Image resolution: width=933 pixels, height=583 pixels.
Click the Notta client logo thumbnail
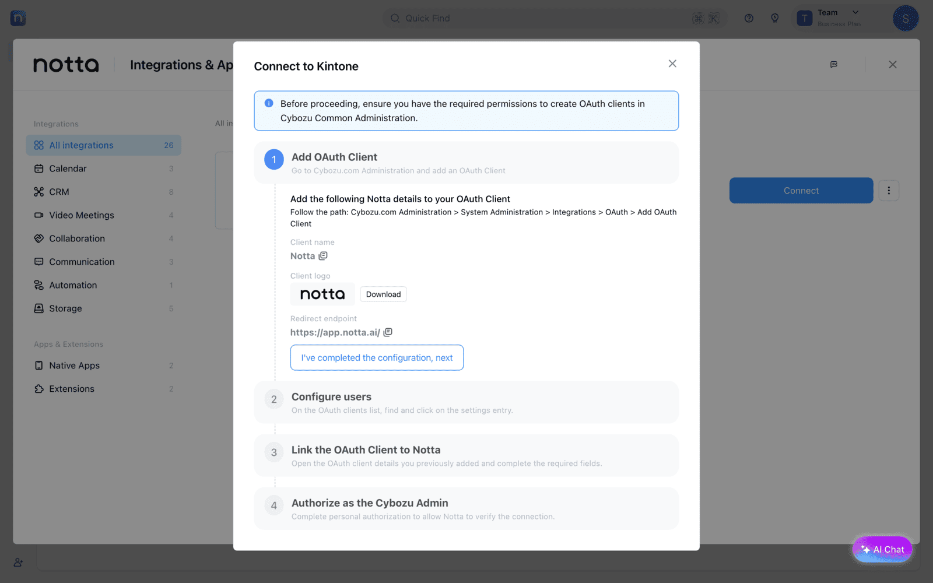(x=322, y=294)
